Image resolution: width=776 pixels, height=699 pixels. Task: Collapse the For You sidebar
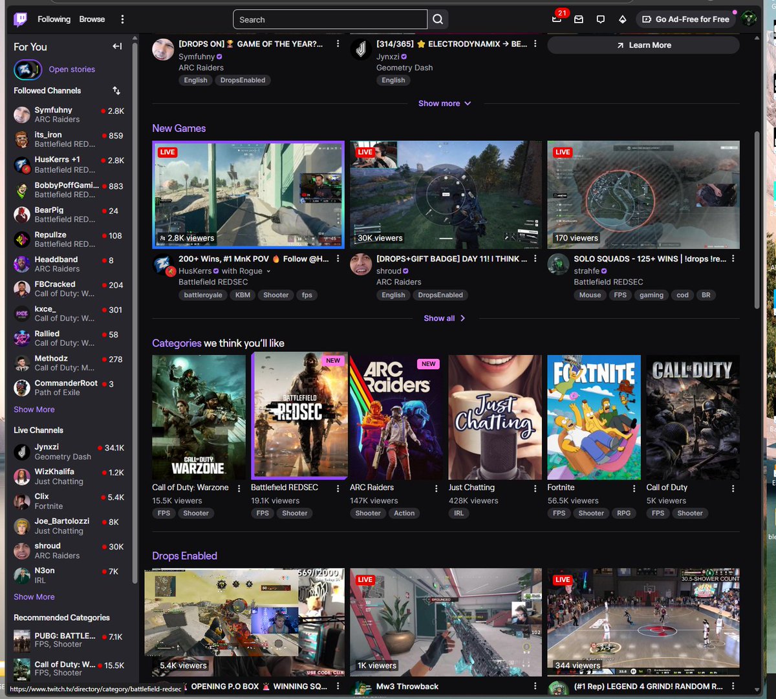[117, 47]
